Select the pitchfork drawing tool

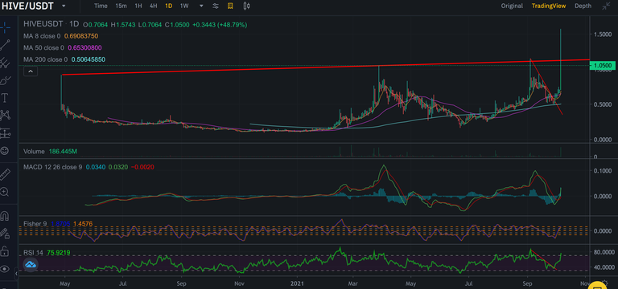pos(5,62)
